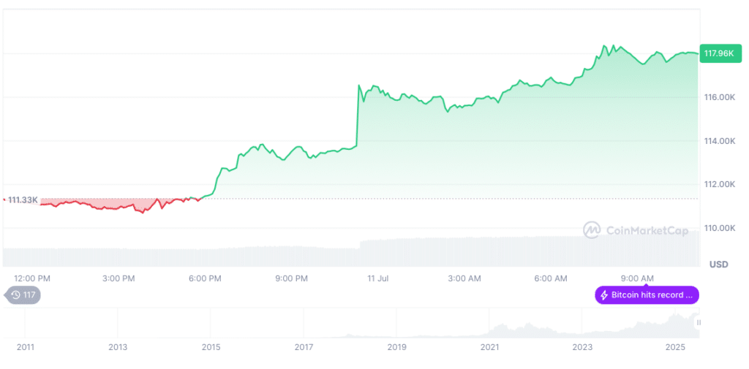Open the 'Bitcoin hits record' news text
The width and height of the screenshot is (749, 369).
(652, 295)
